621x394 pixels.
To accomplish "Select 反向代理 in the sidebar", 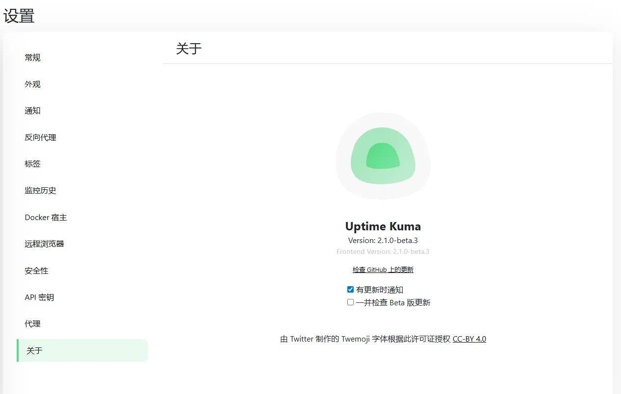I will [x=41, y=138].
